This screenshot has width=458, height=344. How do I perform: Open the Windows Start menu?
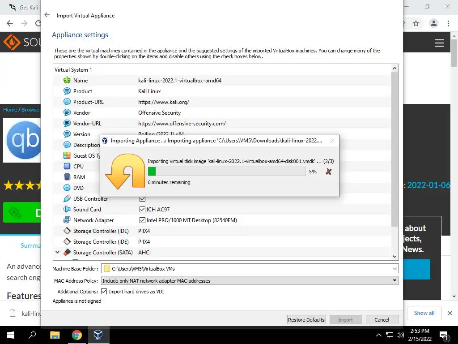pos(11,335)
